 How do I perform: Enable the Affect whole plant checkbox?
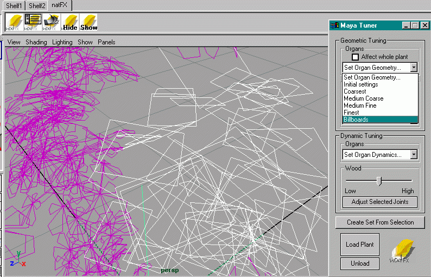pyautogui.click(x=356, y=57)
